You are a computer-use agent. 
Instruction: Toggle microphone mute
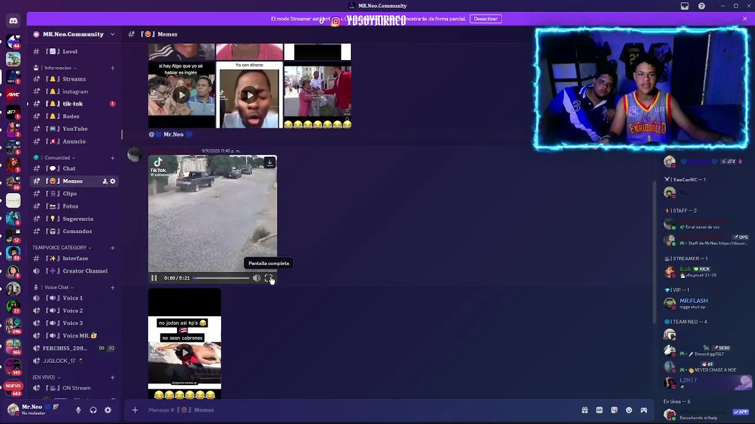(78, 410)
